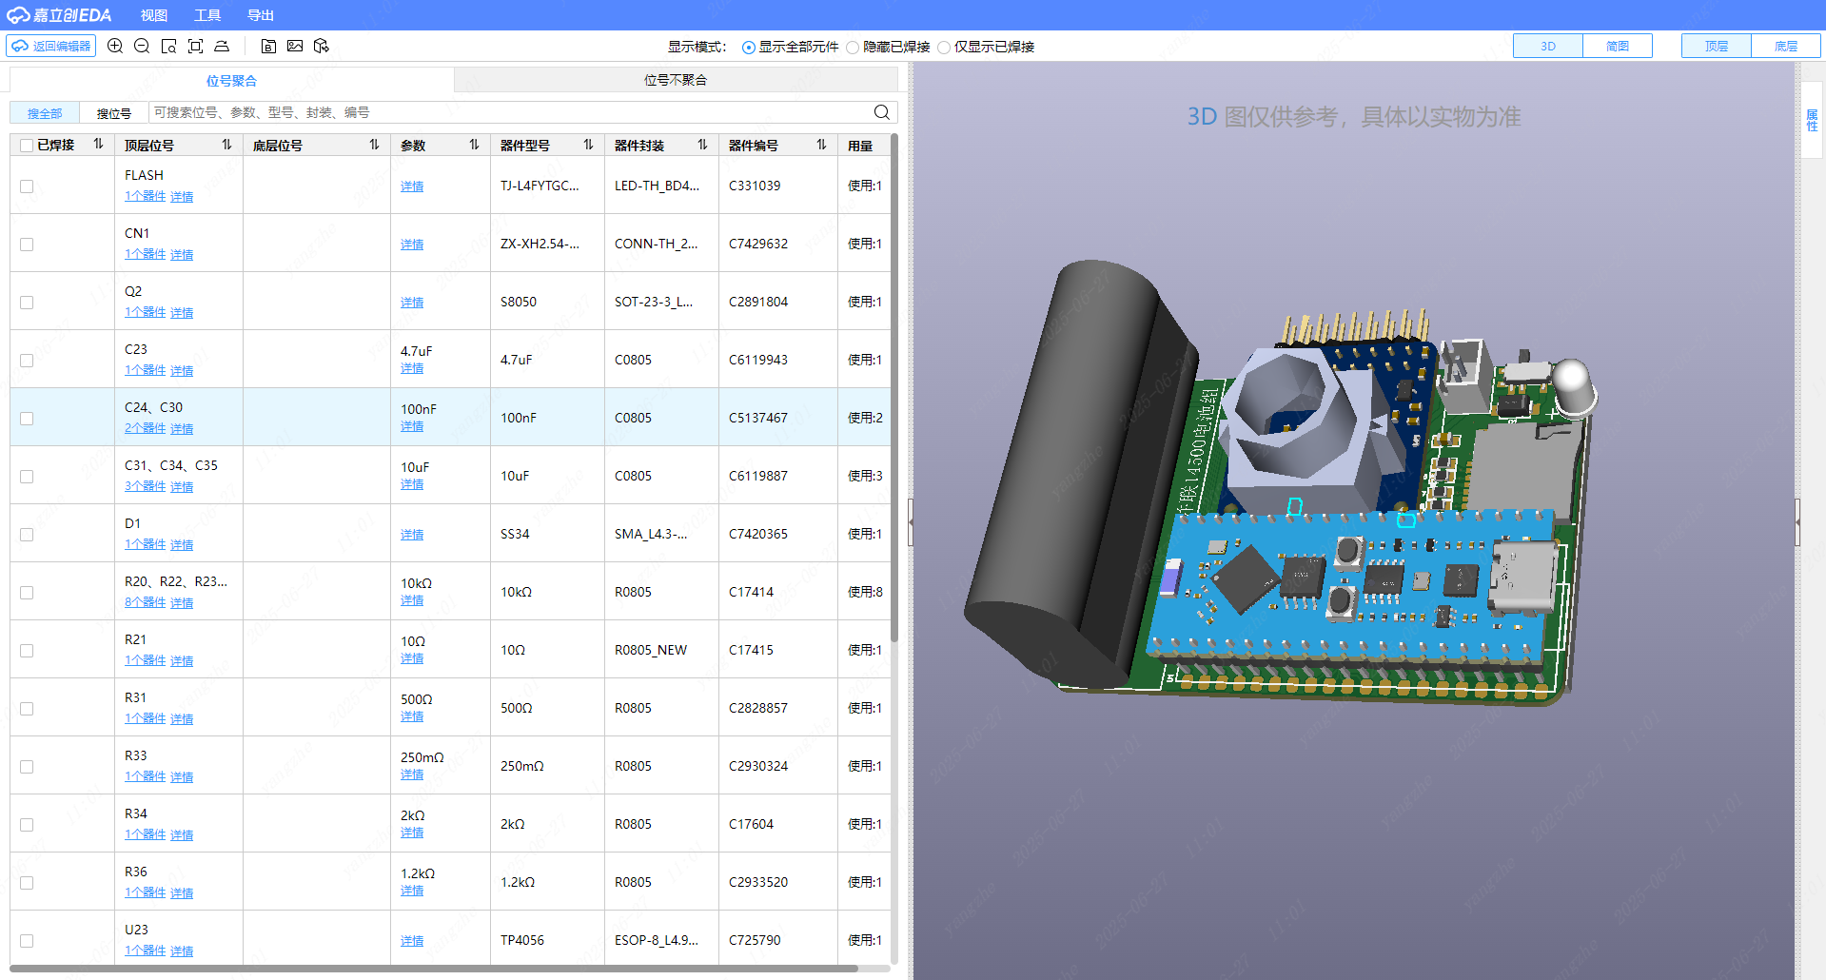The image size is (1826, 980).
Task: Show the 底层 bottom layer view
Action: click(x=1786, y=46)
